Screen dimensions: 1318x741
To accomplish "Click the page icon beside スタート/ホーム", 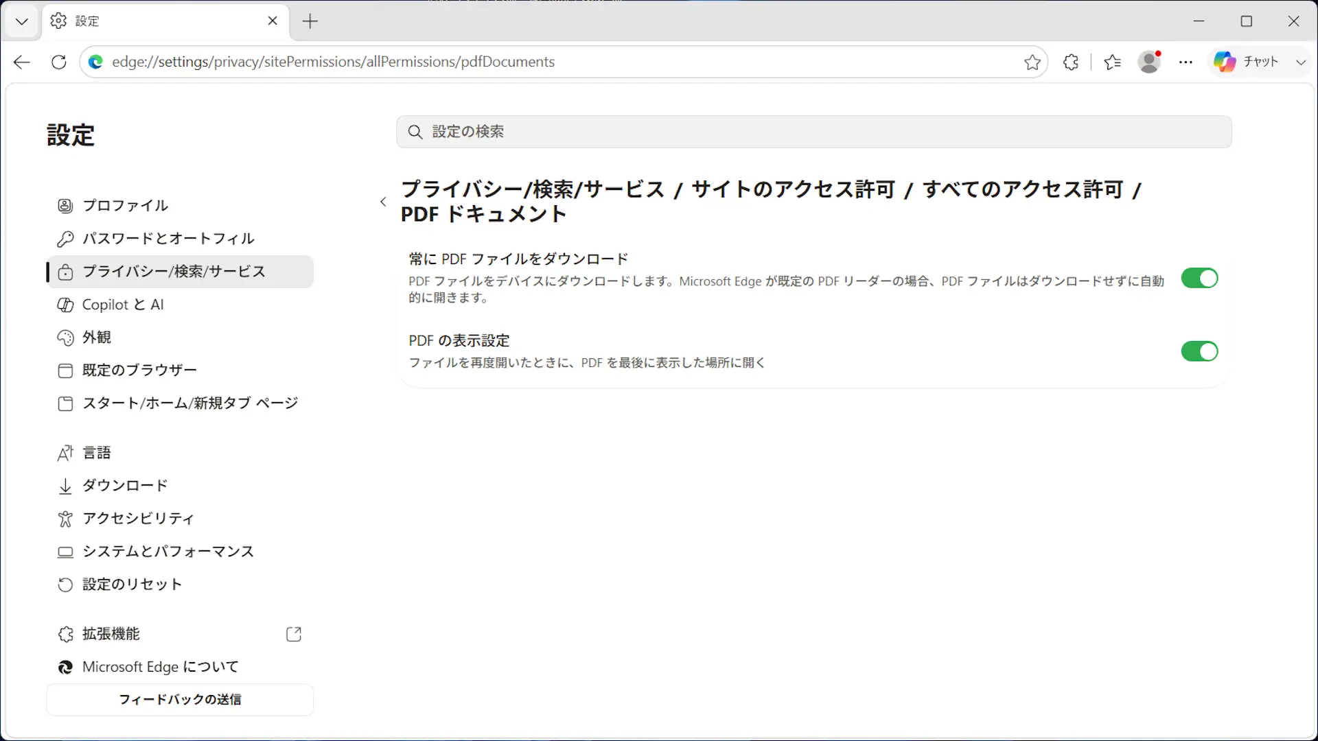I will pyautogui.click(x=65, y=403).
